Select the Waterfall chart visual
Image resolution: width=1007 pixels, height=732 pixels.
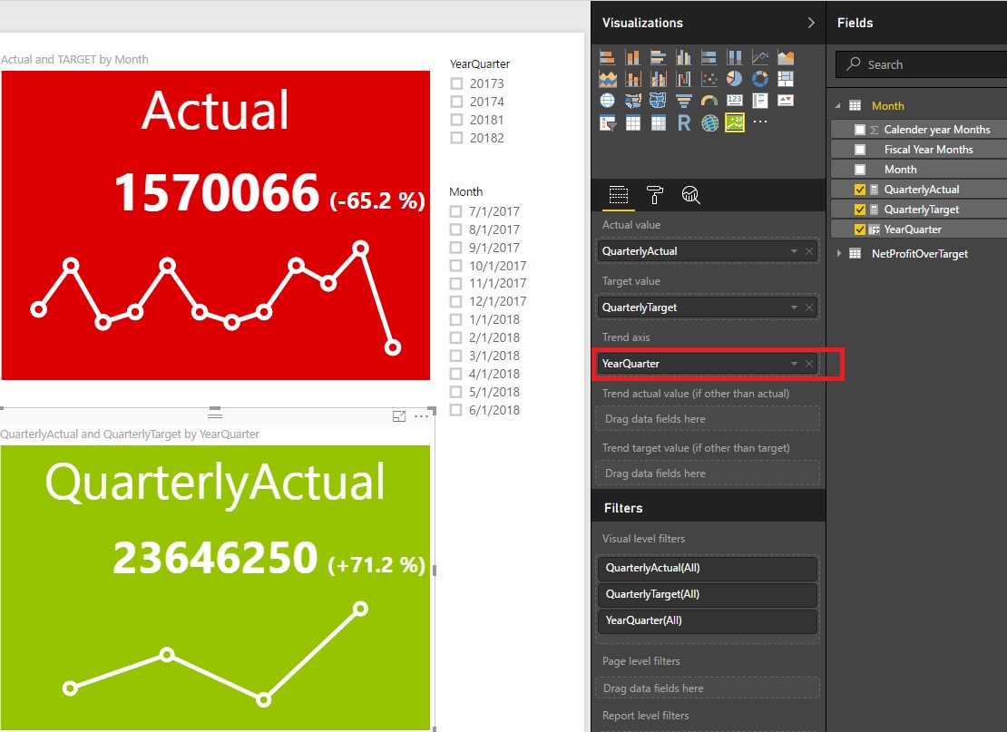683,79
